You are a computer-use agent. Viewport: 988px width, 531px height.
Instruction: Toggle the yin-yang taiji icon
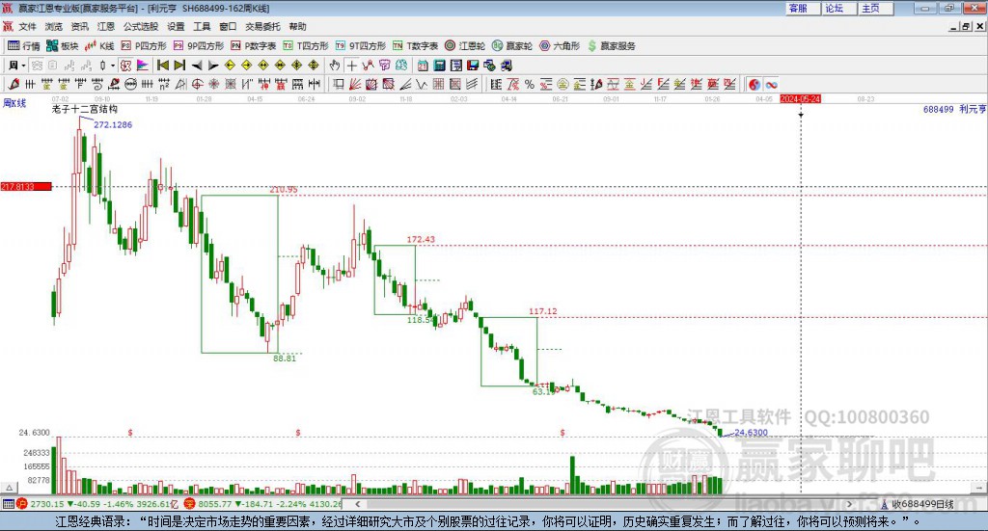755,84
